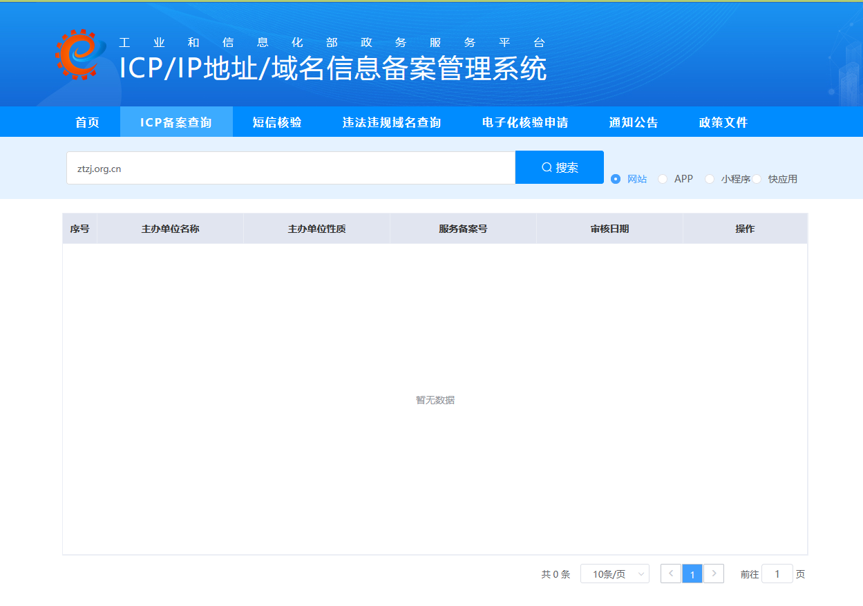This screenshot has width=863, height=606.
Task: Expand the 10条/页 page size dropdown
Action: pyautogui.click(x=615, y=574)
